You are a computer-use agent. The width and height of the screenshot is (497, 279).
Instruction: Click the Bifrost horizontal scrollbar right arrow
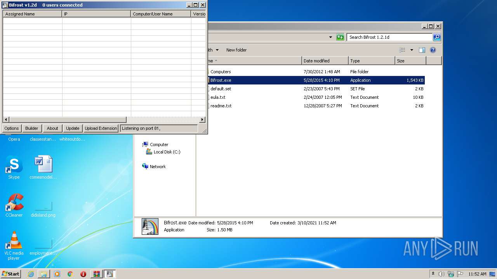202,120
